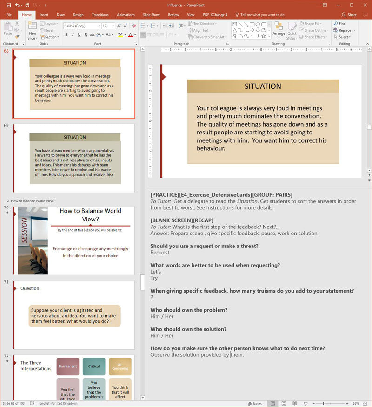Toggle Underline text formatting
The height and width of the screenshot is (407, 372).
coord(80,35)
